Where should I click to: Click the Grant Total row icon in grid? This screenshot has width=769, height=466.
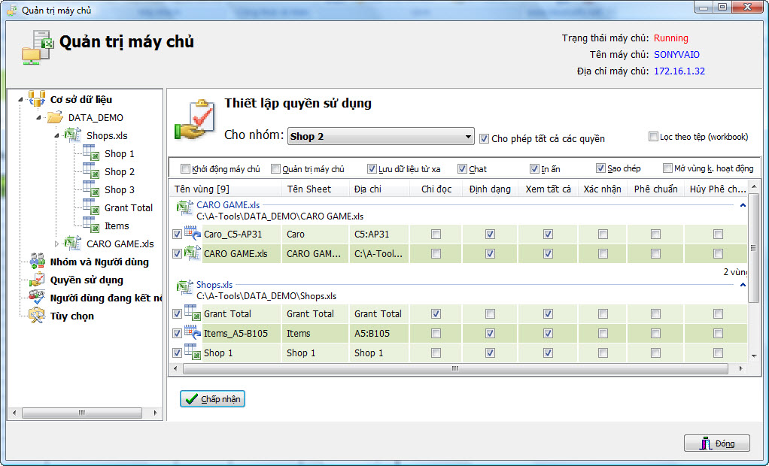coord(193,313)
